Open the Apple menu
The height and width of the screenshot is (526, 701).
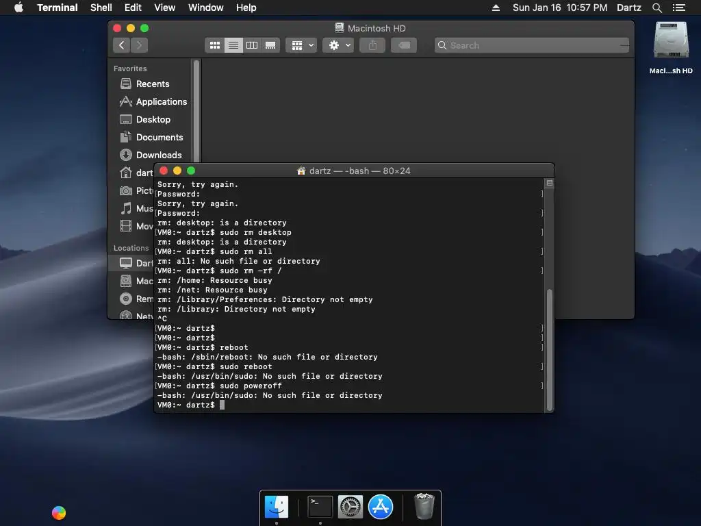(18, 8)
